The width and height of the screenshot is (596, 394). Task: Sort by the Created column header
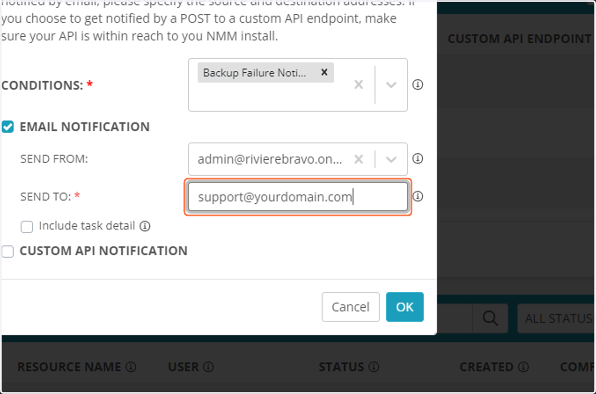click(486, 367)
